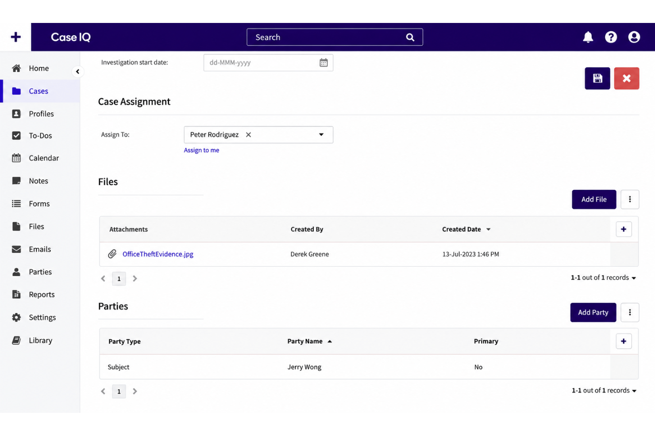This screenshot has height=436, width=655.
Task: Select the Jerry Wong party name
Action: click(x=304, y=367)
